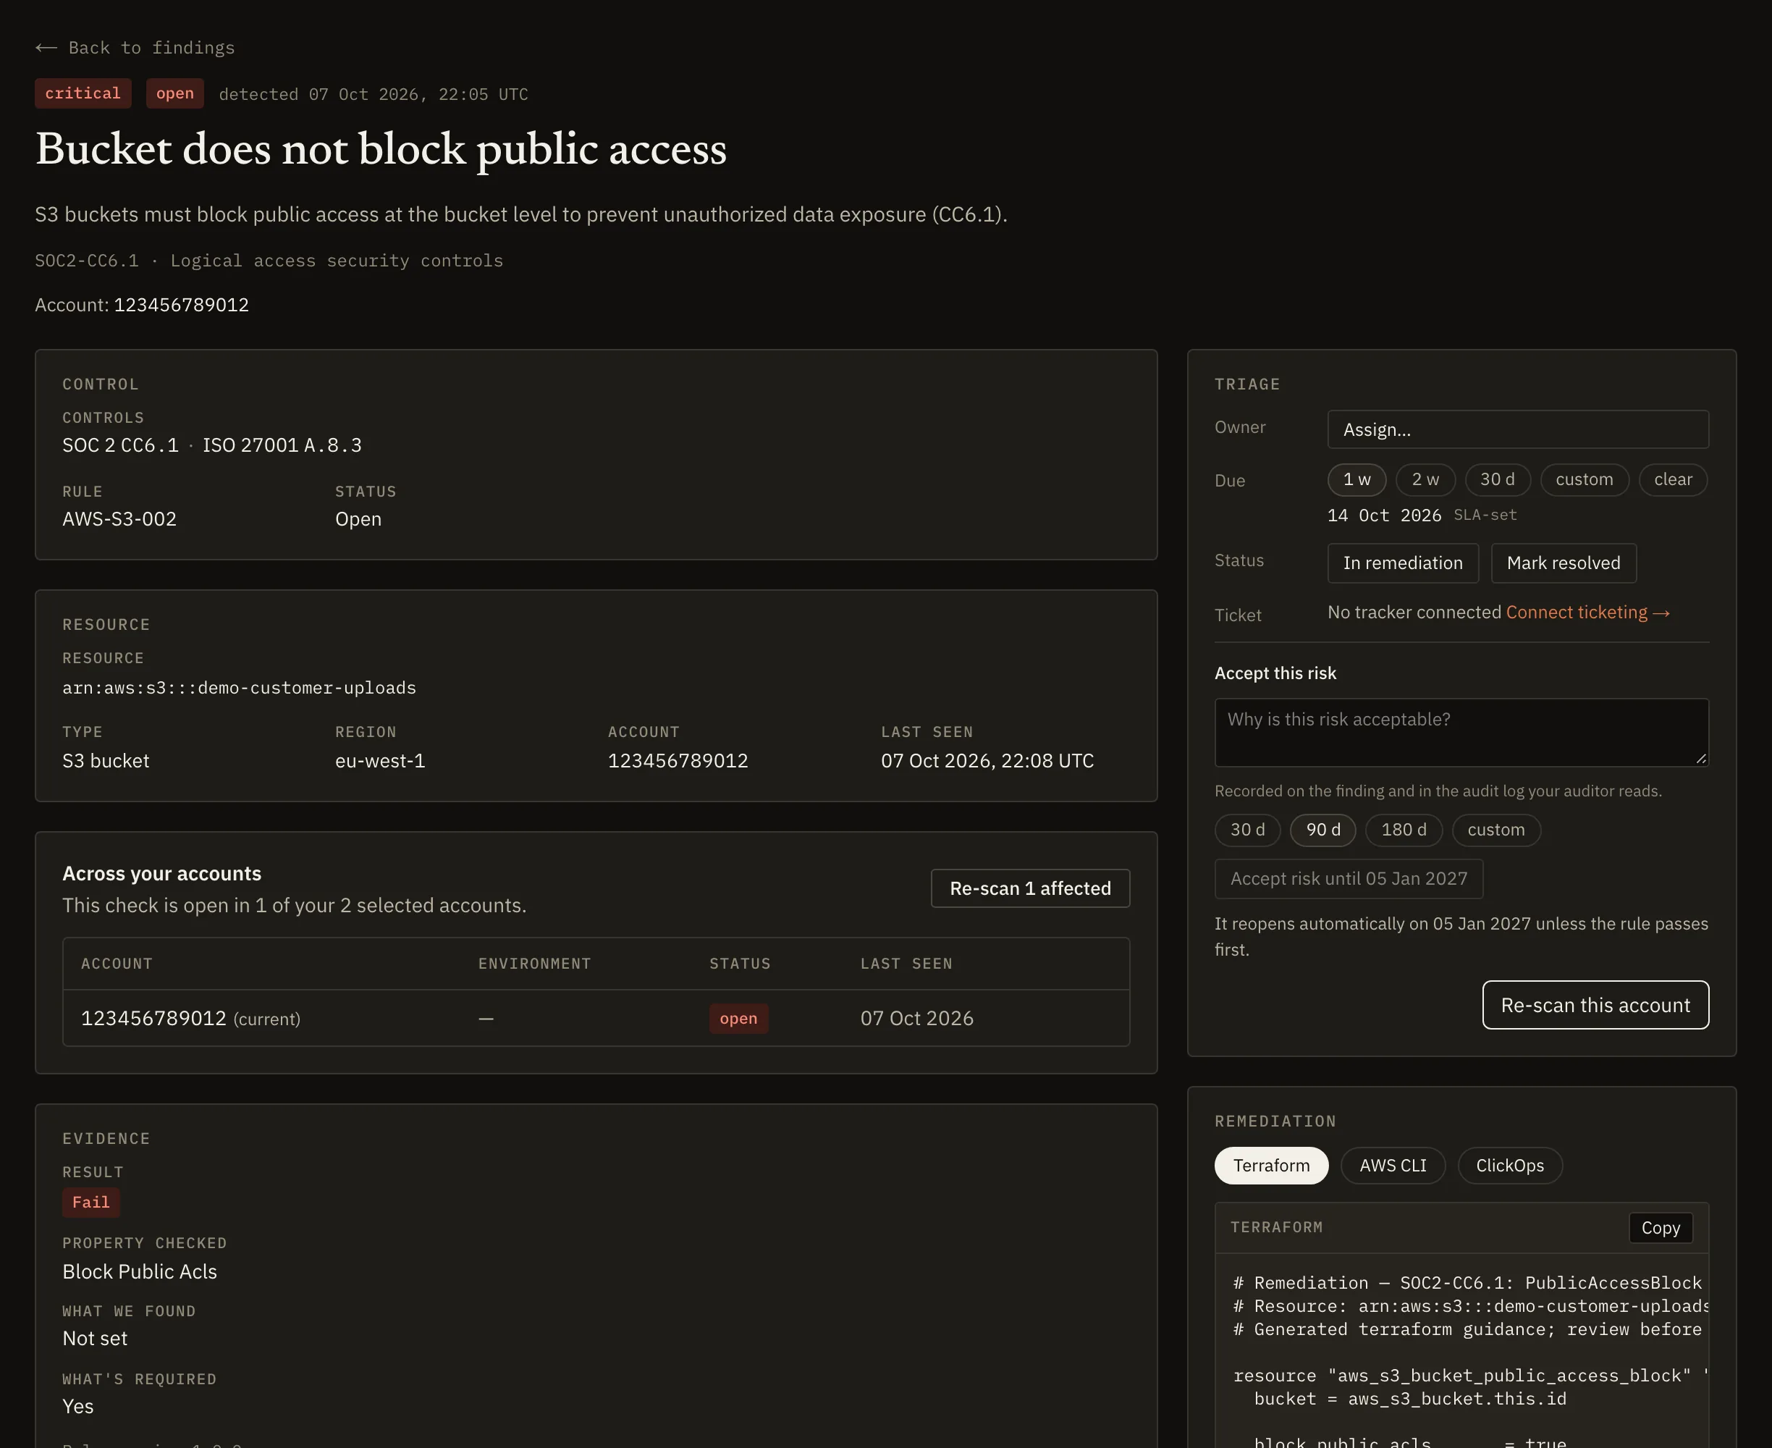
Task: Select 30 d risk acceptance period
Action: [1247, 830]
